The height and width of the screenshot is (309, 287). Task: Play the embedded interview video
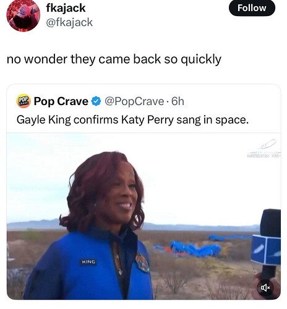[143, 216]
